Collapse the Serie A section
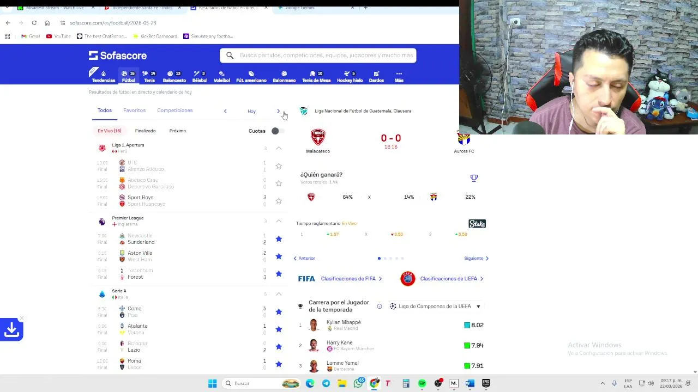This screenshot has width=698, height=392. [279, 294]
